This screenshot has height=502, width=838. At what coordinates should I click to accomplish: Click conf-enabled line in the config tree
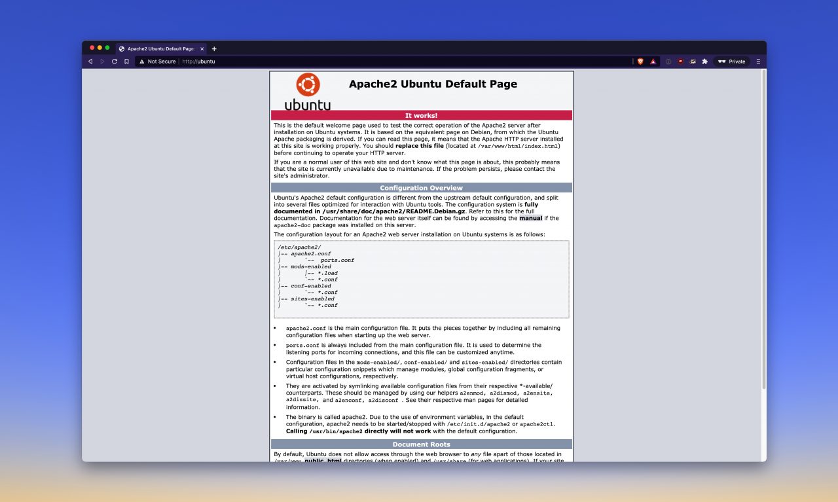304,286
